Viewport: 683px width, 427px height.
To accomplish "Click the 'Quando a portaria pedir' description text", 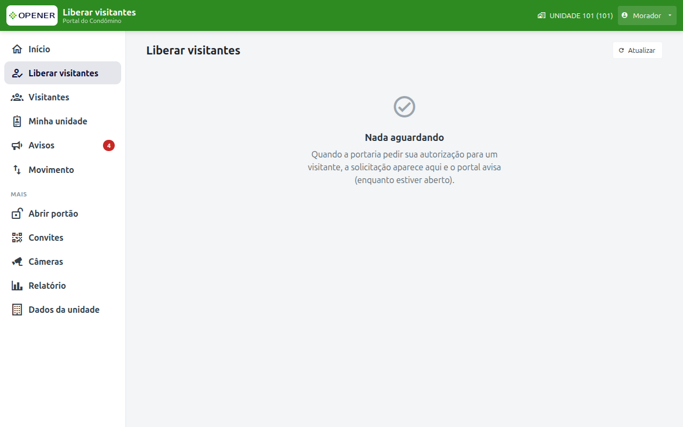I will 404,167.
